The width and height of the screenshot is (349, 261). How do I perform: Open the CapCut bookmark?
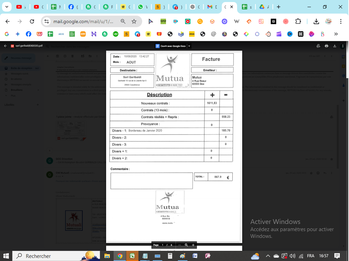tap(301, 34)
